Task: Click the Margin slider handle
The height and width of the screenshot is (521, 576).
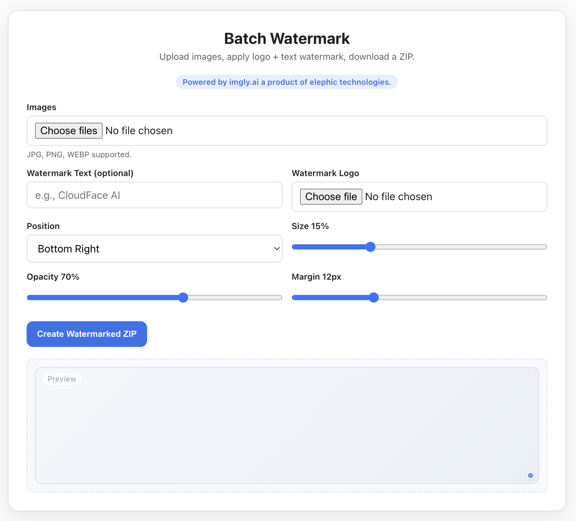Action: 374,298
